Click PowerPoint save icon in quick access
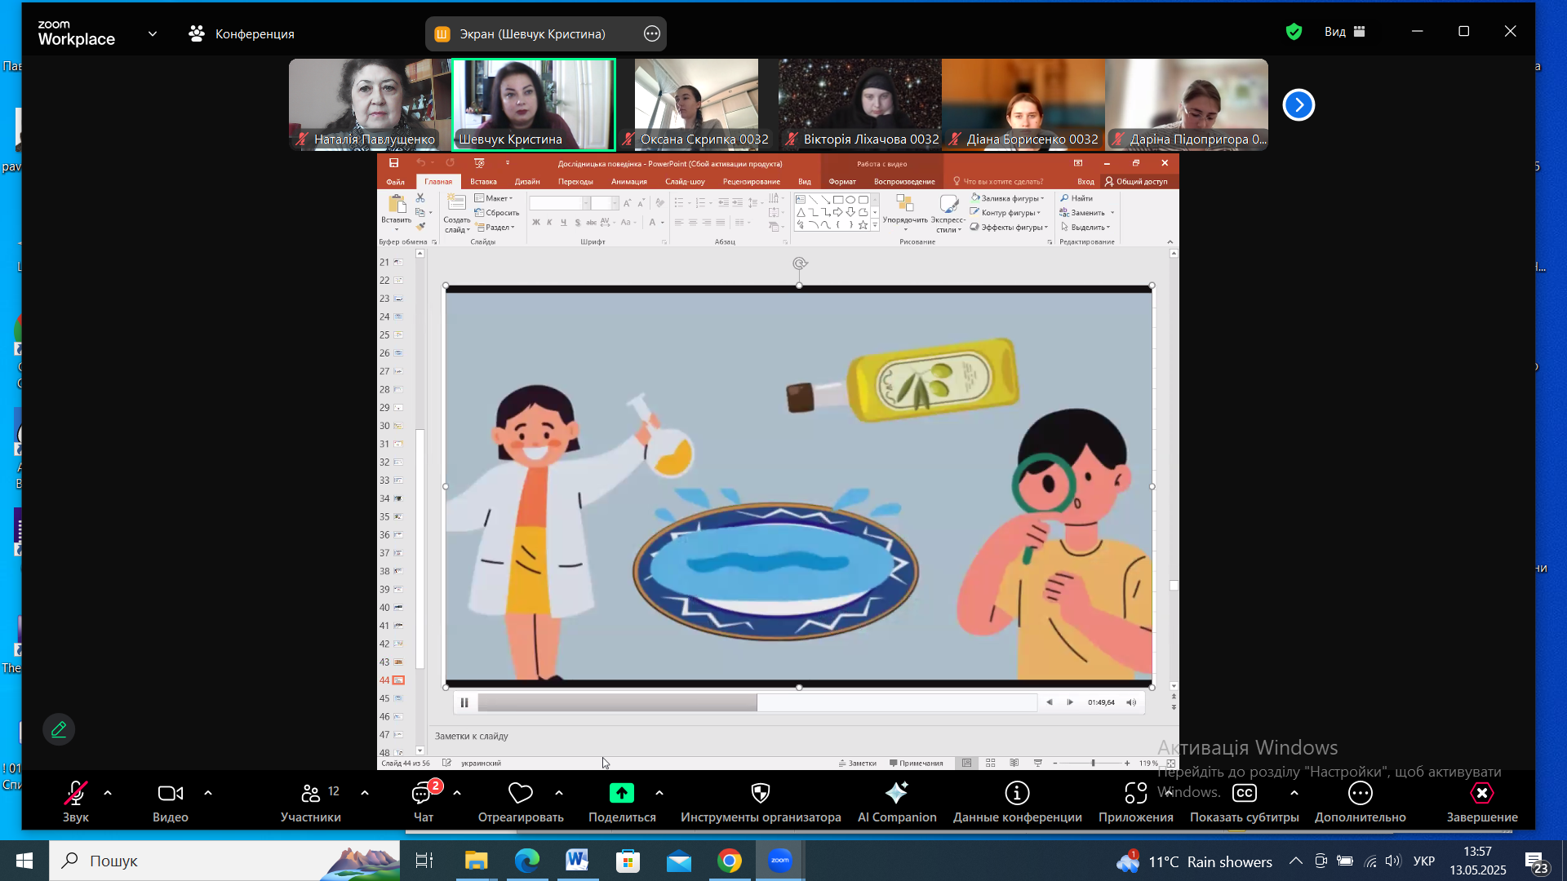Image resolution: width=1567 pixels, height=881 pixels. (393, 163)
